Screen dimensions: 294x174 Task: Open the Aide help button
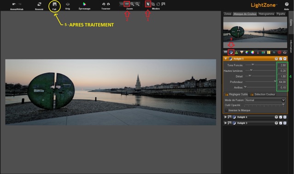287,4
